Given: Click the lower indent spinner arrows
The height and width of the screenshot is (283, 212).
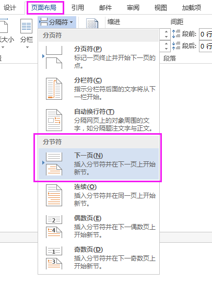Looking at the screenshot, I should pos(166,46).
